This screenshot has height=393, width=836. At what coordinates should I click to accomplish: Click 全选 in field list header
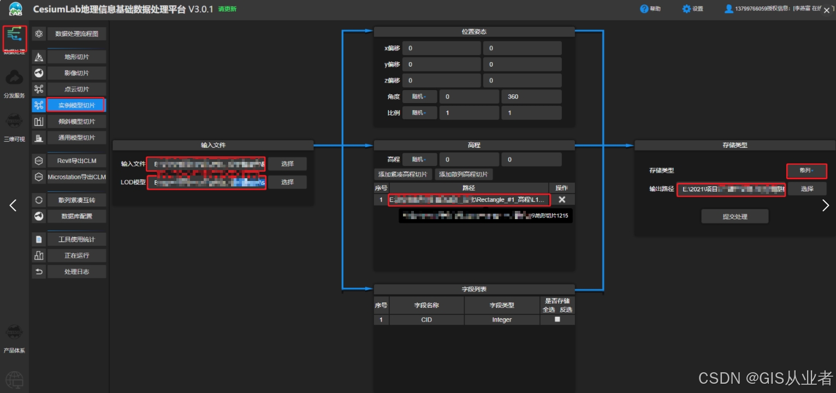[x=549, y=310]
